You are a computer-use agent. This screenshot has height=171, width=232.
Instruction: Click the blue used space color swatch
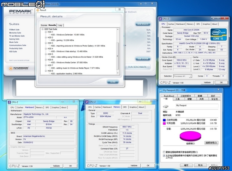tap(164, 120)
